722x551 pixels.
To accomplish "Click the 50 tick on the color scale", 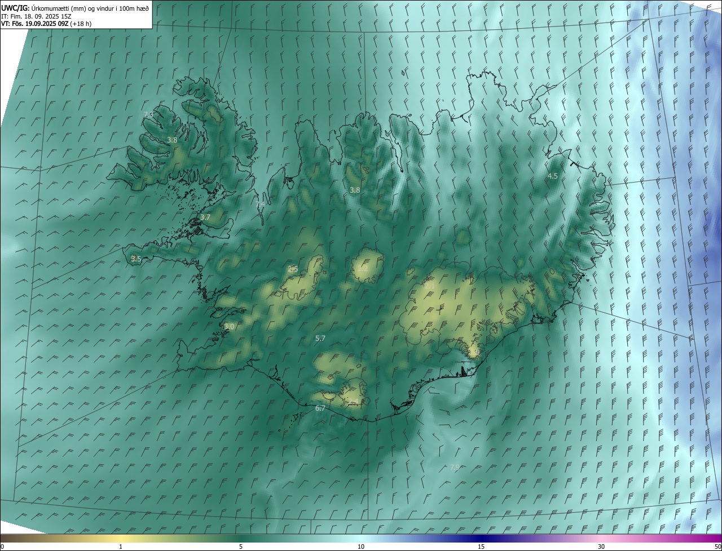I will pos(717,546).
